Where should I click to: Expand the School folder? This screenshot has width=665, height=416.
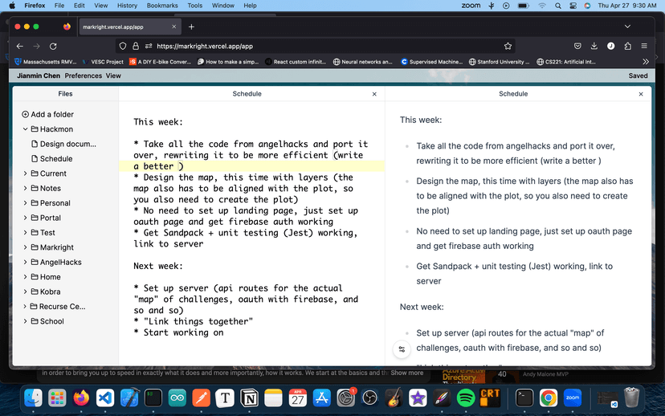[x=26, y=321]
